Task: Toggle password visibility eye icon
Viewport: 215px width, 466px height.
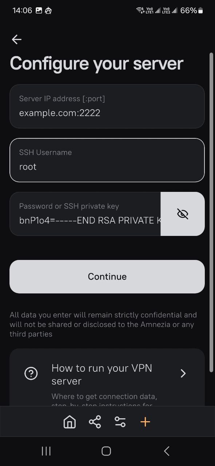Action: coord(183,214)
